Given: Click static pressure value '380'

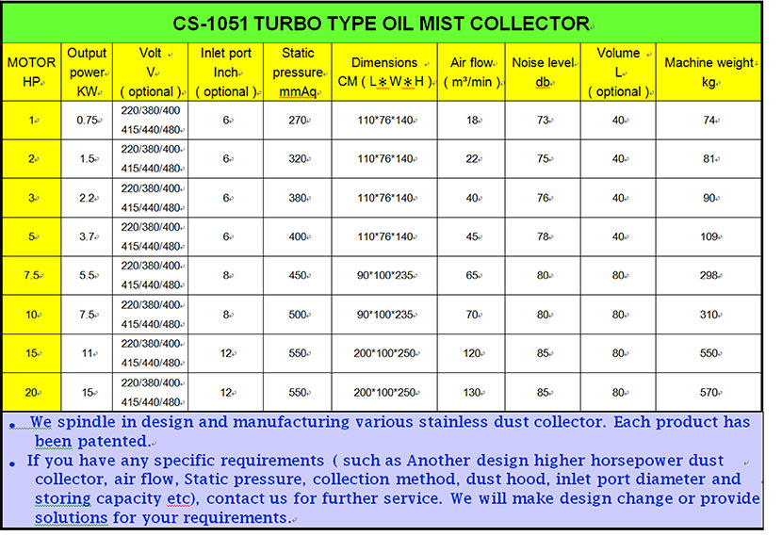Looking at the screenshot, I should [298, 198].
